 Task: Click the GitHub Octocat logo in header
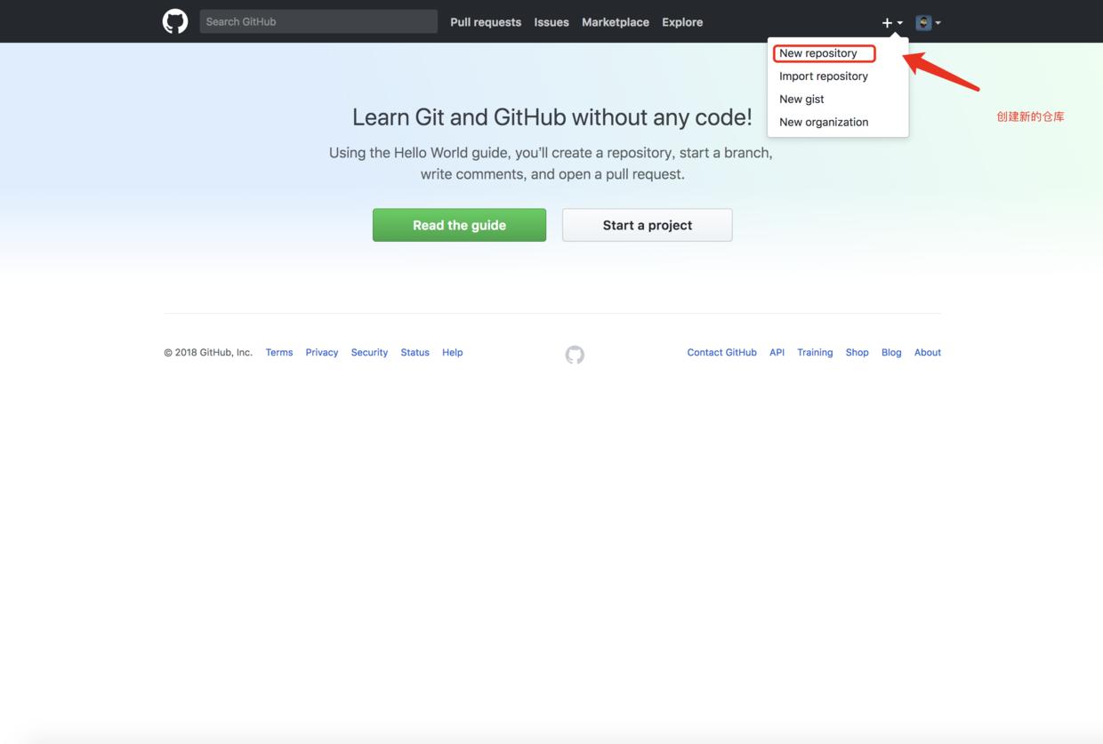tap(175, 21)
